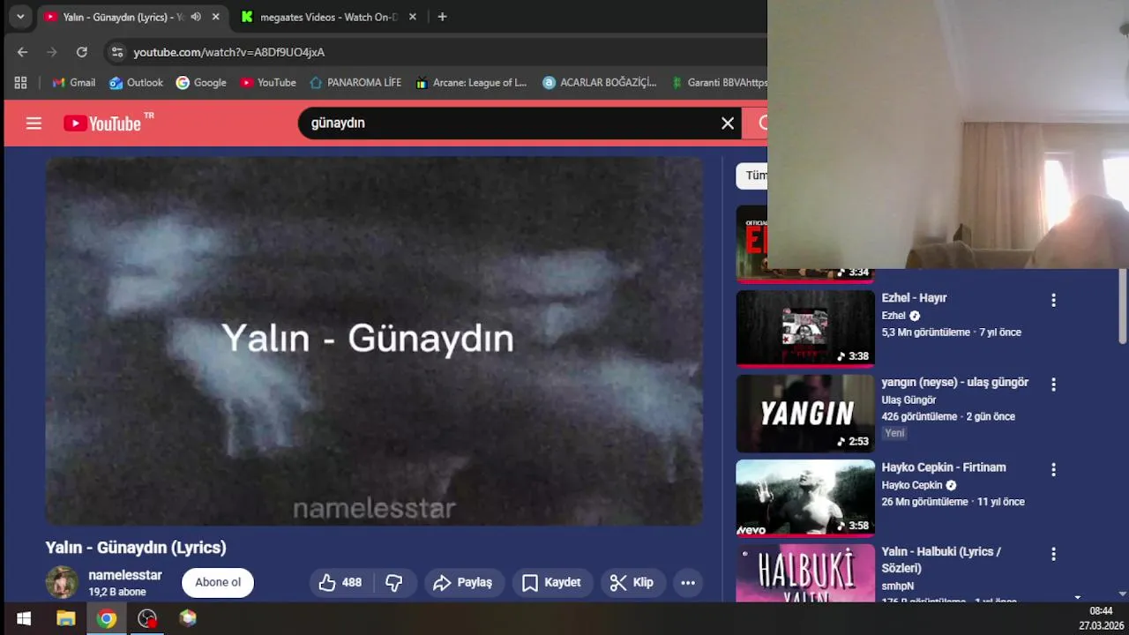Screen dimensions: 1129x635
Task: Open the Outlook bookmark
Action: tap(136, 82)
